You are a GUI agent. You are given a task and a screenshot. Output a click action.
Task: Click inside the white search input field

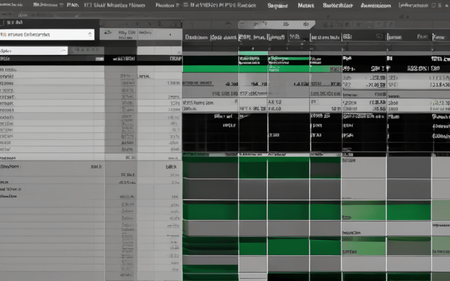pyautogui.click(x=41, y=35)
